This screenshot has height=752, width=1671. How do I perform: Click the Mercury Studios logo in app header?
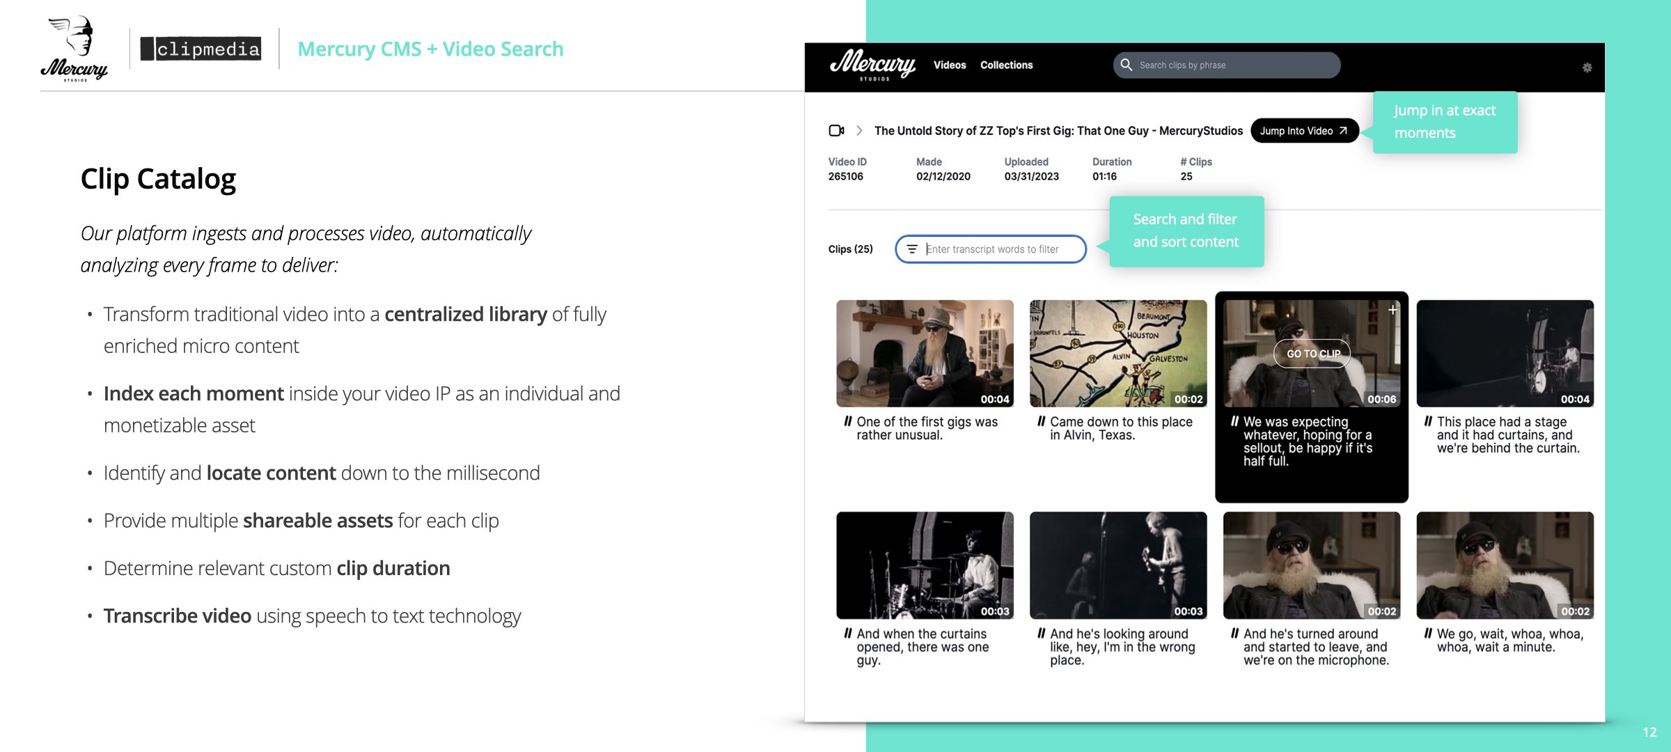(872, 65)
